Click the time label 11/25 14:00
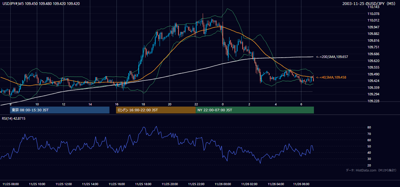 click(90, 184)
